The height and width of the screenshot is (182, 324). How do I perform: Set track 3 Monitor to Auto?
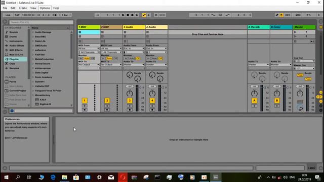coord(132,59)
